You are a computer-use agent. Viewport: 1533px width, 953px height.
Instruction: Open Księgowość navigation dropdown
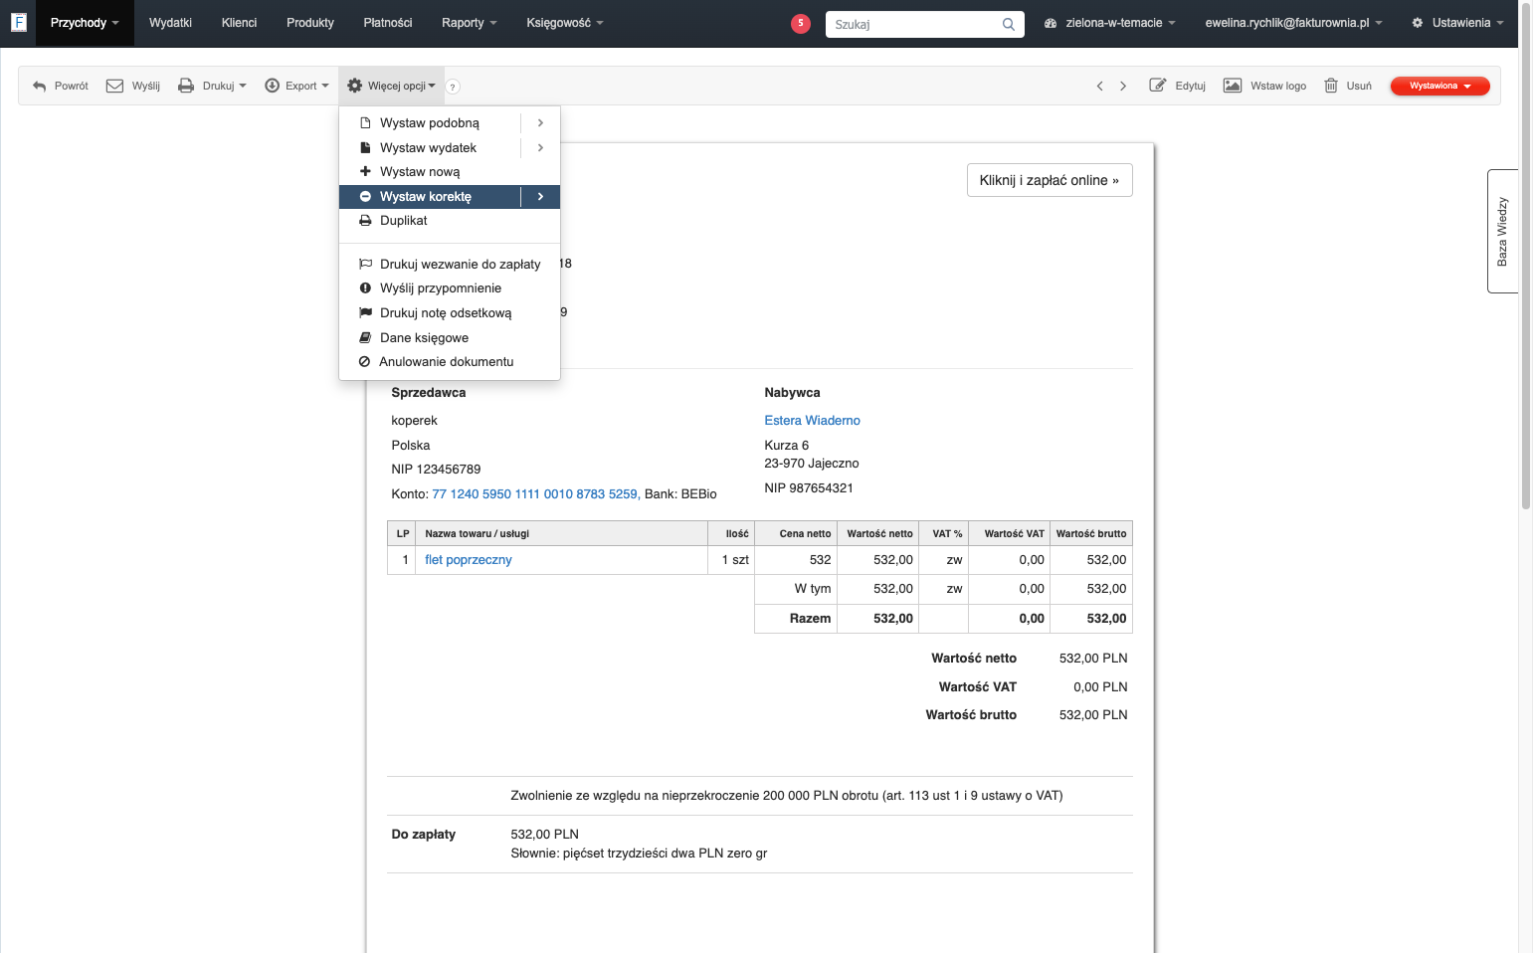pyautogui.click(x=565, y=23)
